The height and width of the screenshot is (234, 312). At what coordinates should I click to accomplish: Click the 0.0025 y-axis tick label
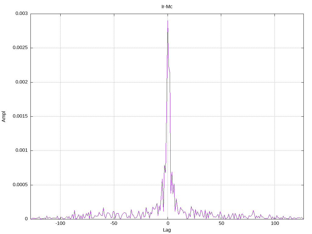(x=20, y=48)
